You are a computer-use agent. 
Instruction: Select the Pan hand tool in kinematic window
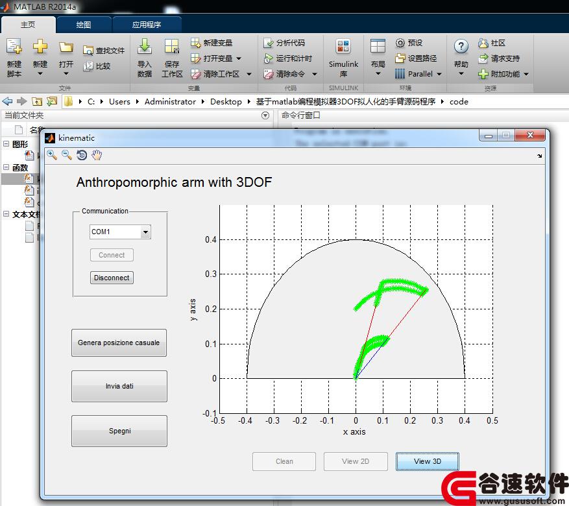97,155
